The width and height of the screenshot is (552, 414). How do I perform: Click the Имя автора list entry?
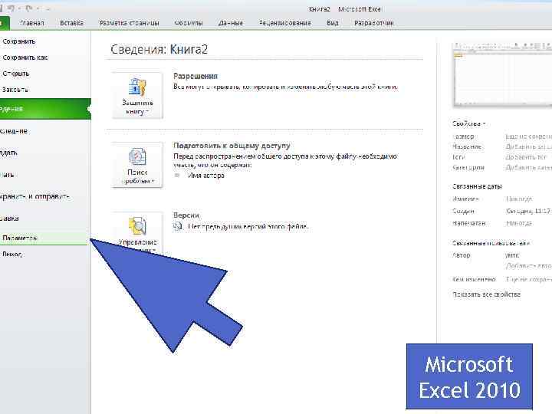click(206, 176)
